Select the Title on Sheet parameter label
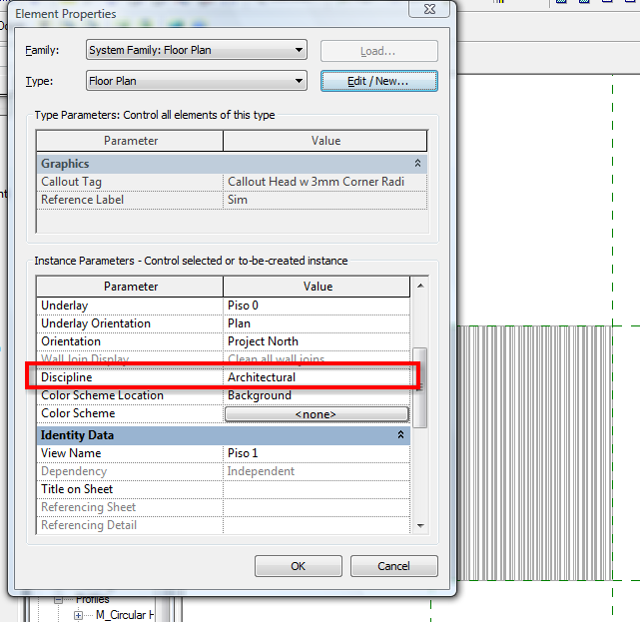Viewport: 640px width, 622px height. (77, 489)
